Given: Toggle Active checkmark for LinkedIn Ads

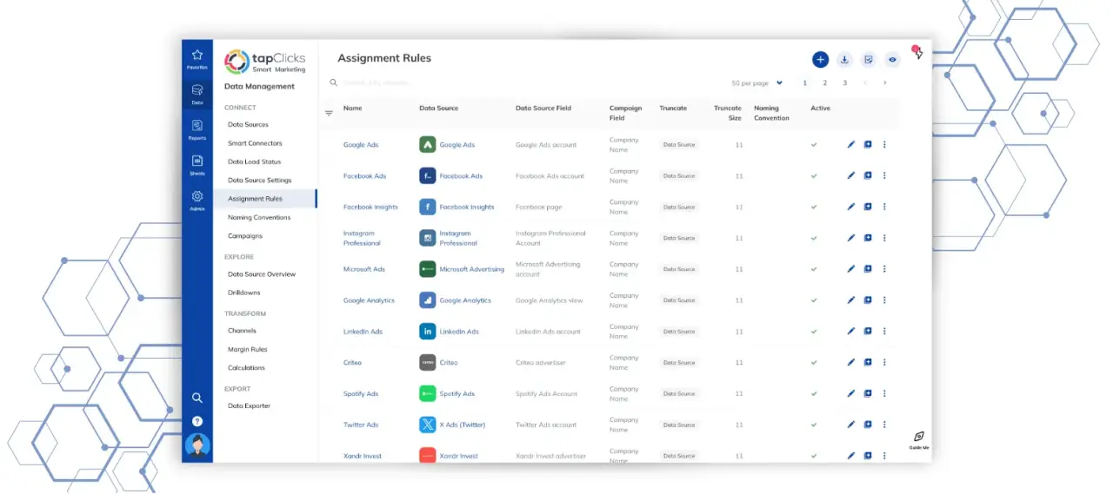Looking at the screenshot, I should pos(815,332).
